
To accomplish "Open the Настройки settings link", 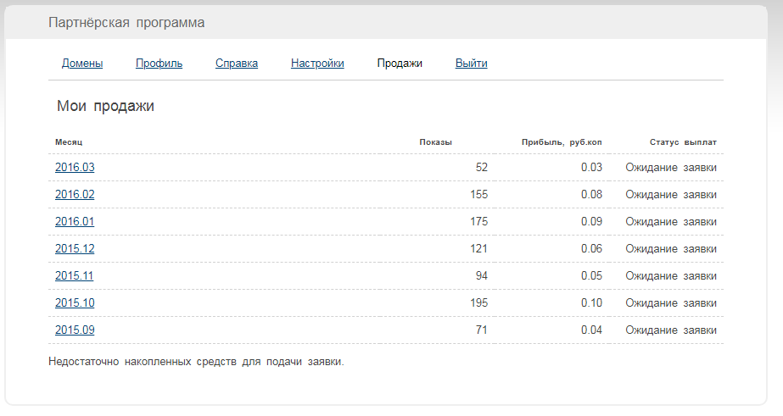I will click(317, 64).
